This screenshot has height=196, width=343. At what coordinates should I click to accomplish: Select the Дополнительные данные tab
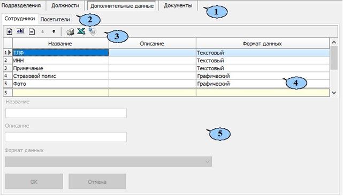coord(122,6)
